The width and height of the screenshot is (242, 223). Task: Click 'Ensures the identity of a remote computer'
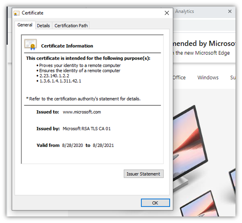coord(80,71)
